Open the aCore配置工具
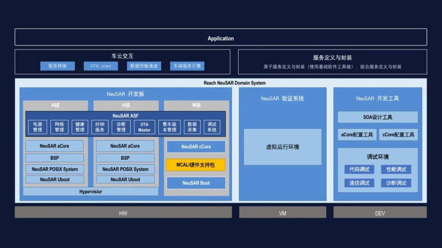This screenshot has width=442, height=248. tap(356, 135)
